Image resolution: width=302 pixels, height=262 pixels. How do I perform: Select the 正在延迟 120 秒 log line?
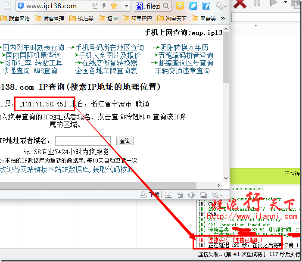(249, 245)
